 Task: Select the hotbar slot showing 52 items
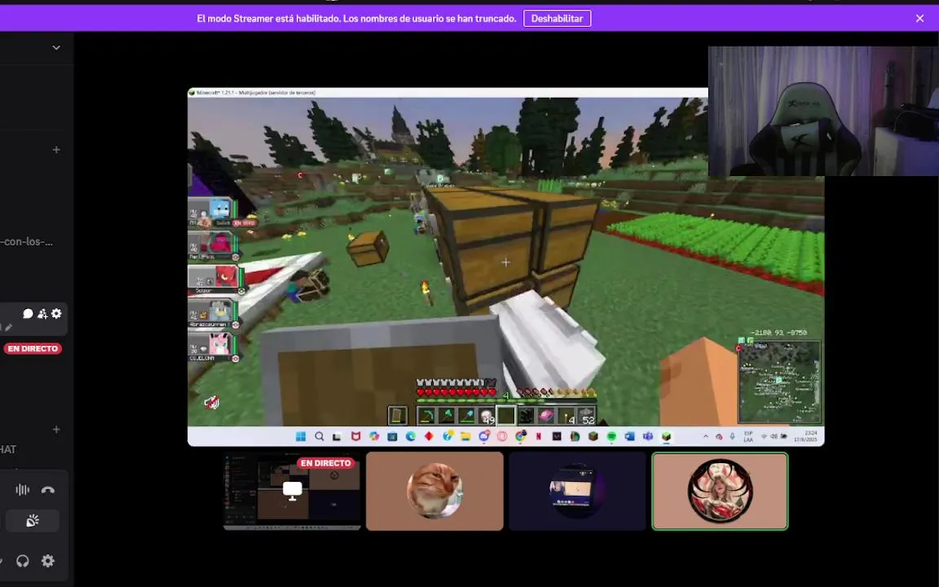pos(586,415)
